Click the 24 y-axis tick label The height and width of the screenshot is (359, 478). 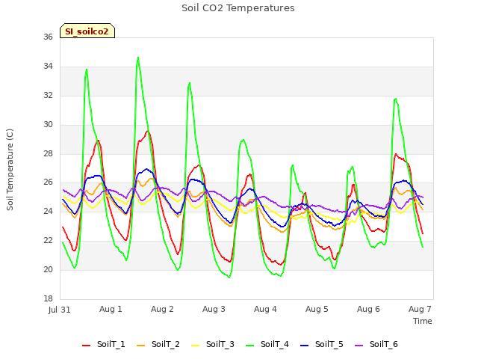(x=48, y=211)
